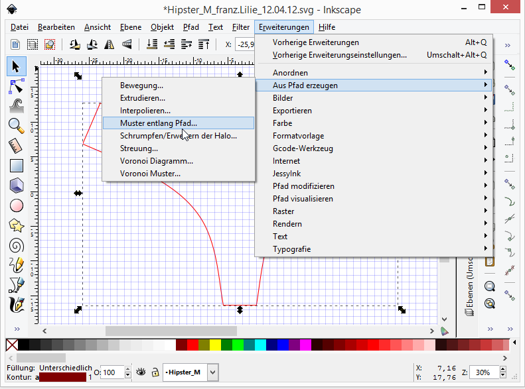
Task: Toggle the layer lock icon
Action: point(155,372)
